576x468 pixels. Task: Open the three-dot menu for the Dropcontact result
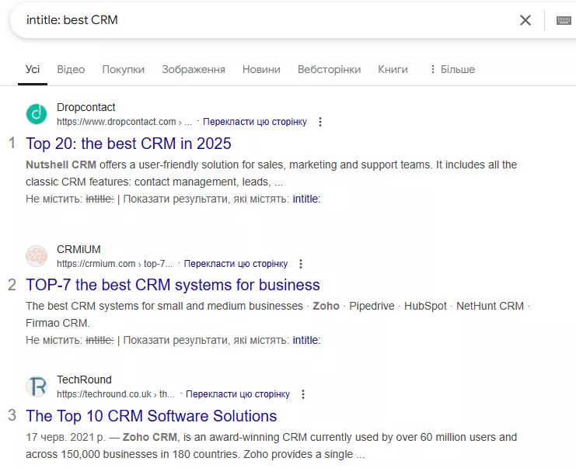click(x=320, y=122)
